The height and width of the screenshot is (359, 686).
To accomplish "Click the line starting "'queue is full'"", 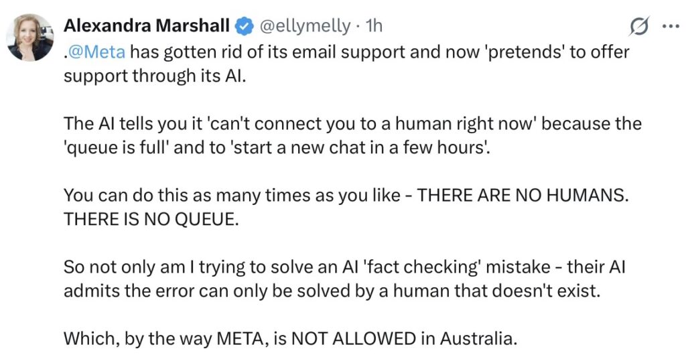I will point(277,148).
